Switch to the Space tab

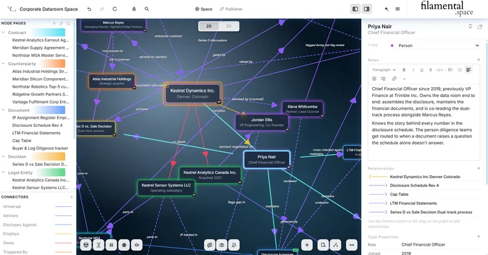[204, 9]
